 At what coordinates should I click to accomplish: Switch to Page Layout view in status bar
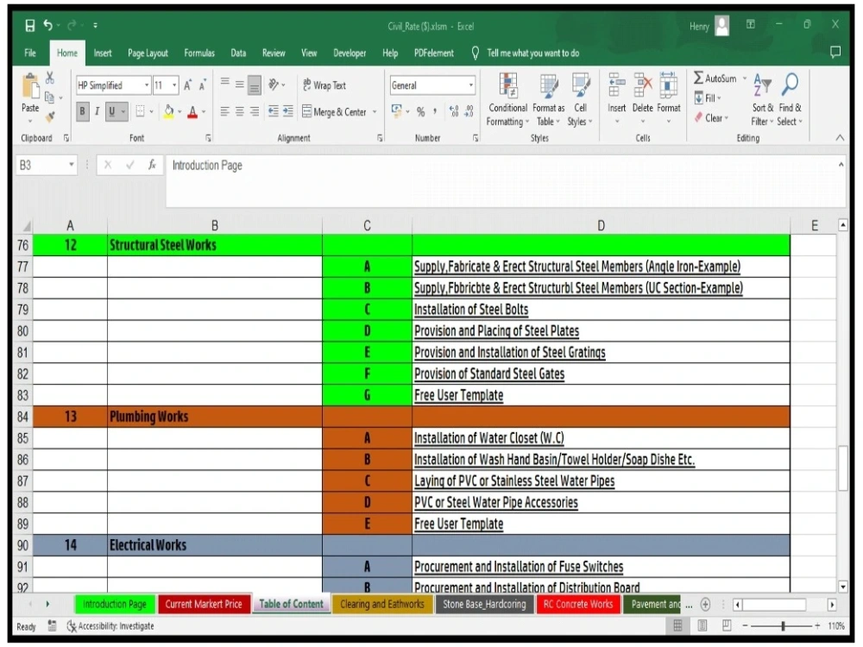pos(702,625)
